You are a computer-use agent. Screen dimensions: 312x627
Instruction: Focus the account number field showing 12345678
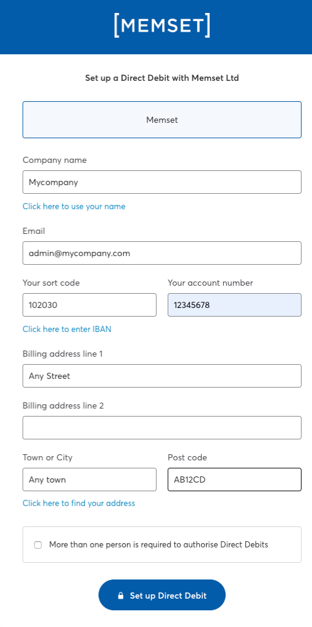pyautogui.click(x=234, y=305)
